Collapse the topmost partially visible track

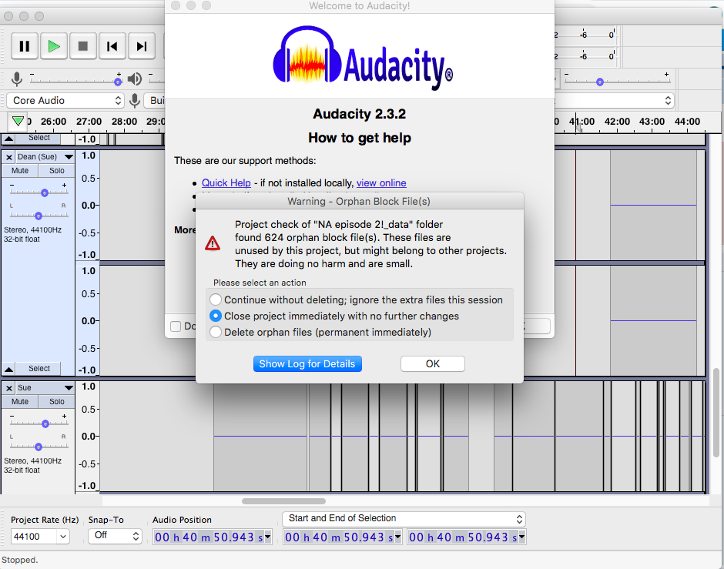[8, 138]
